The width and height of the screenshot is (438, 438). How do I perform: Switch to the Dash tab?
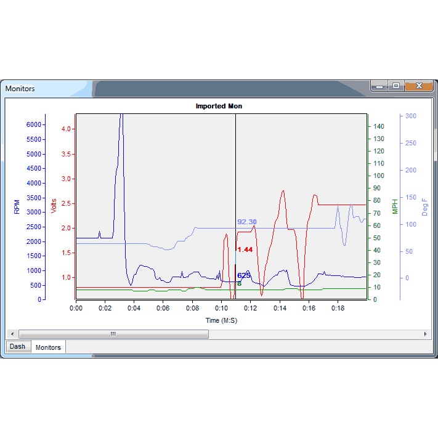[17, 346]
